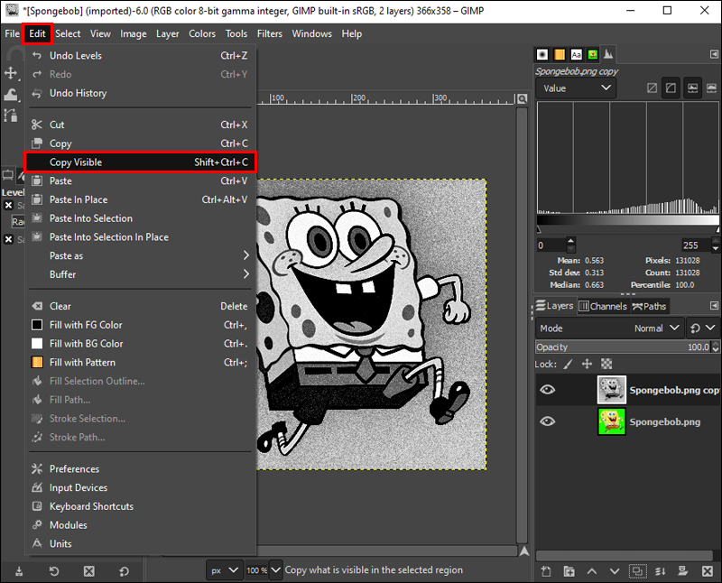The width and height of the screenshot is (722, 583).
Task: Expand the px unit dropdown
Action: click(x=225, y=570)
